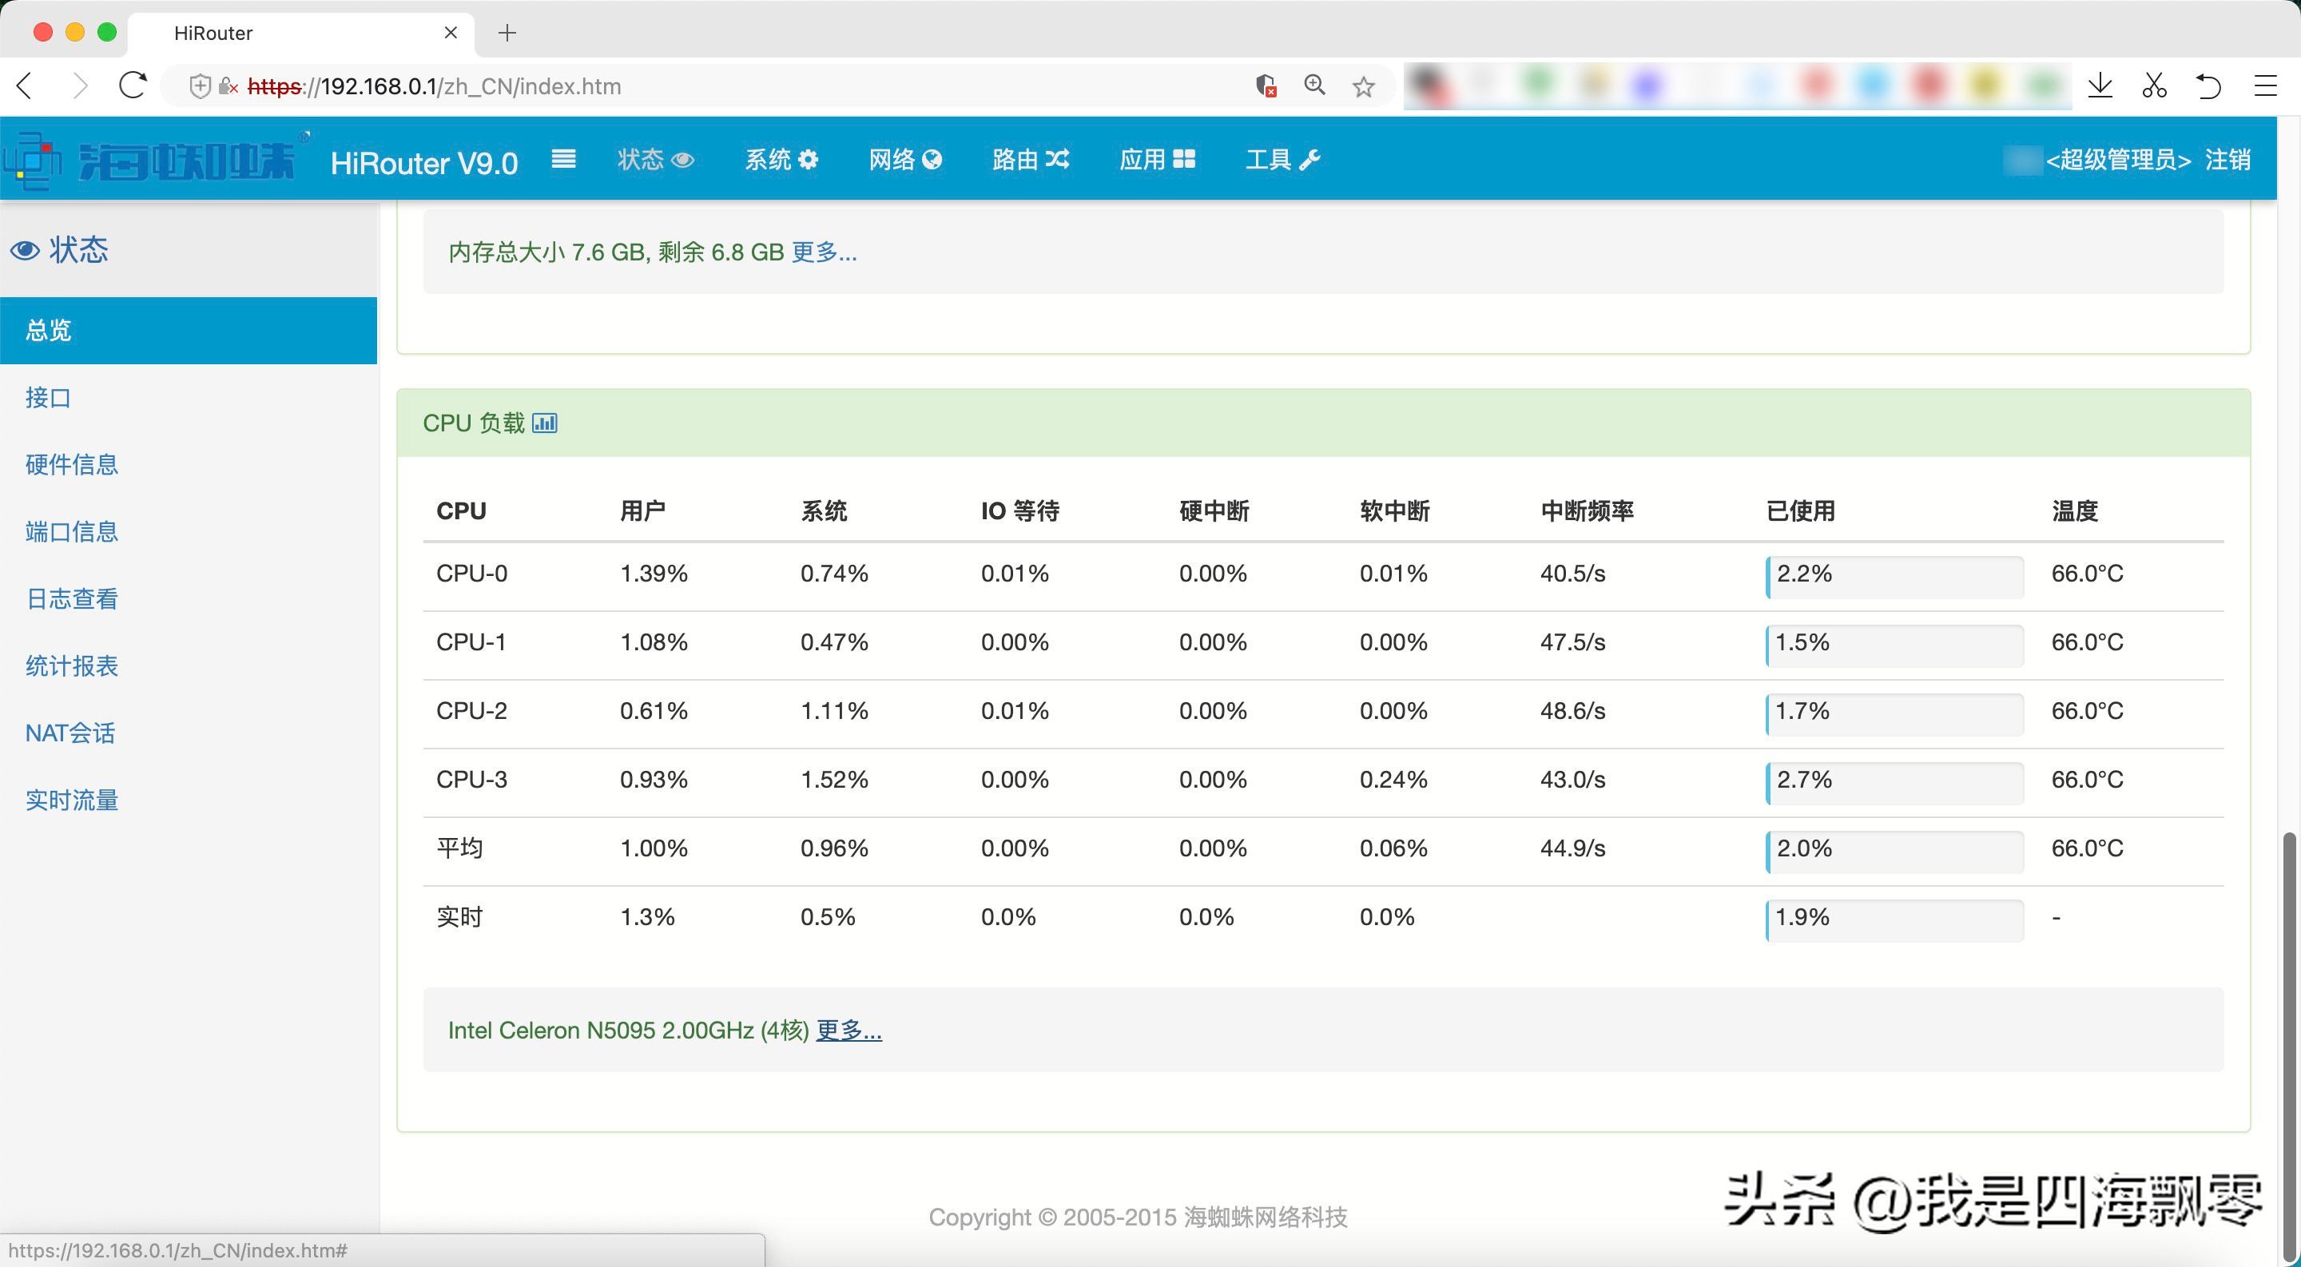
Task: Click 更多 link for CPU details
Action: point(847,1030)
